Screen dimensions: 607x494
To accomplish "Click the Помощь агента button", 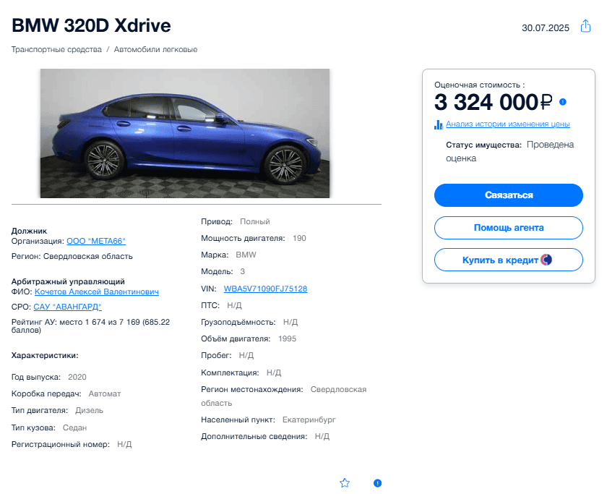I will pos(508,228).
